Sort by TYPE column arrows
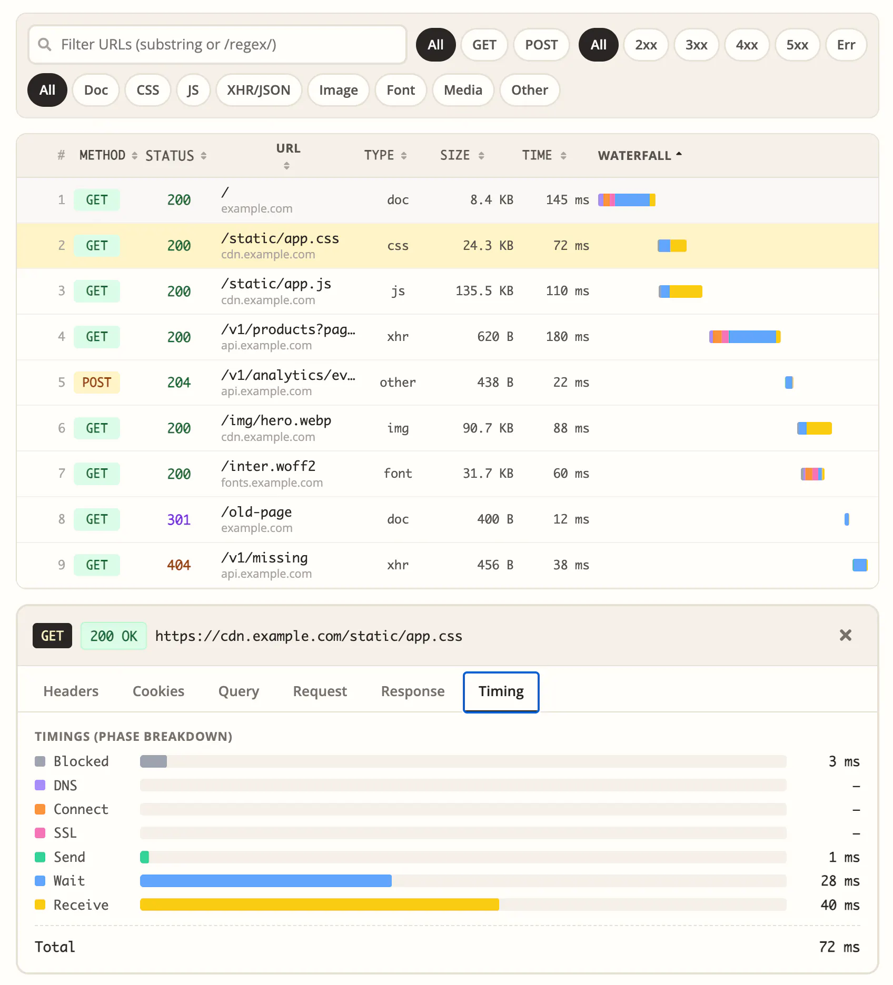The height and width of the screenshot is (985, 893). [x=404, y=155]
